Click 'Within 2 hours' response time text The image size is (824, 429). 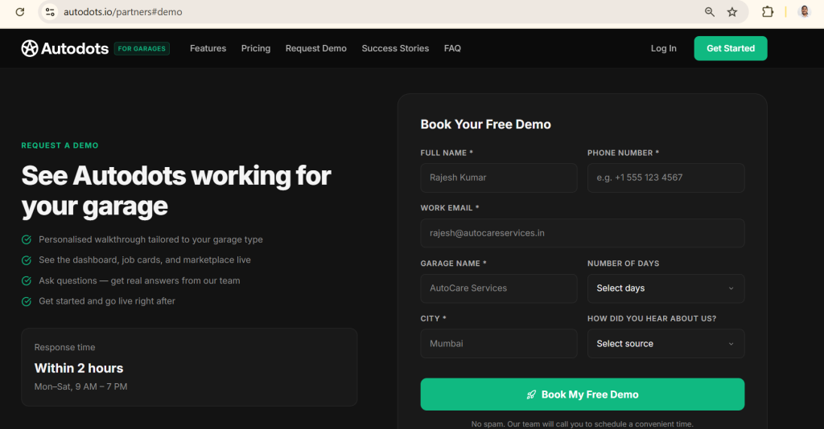pos(79,368)
